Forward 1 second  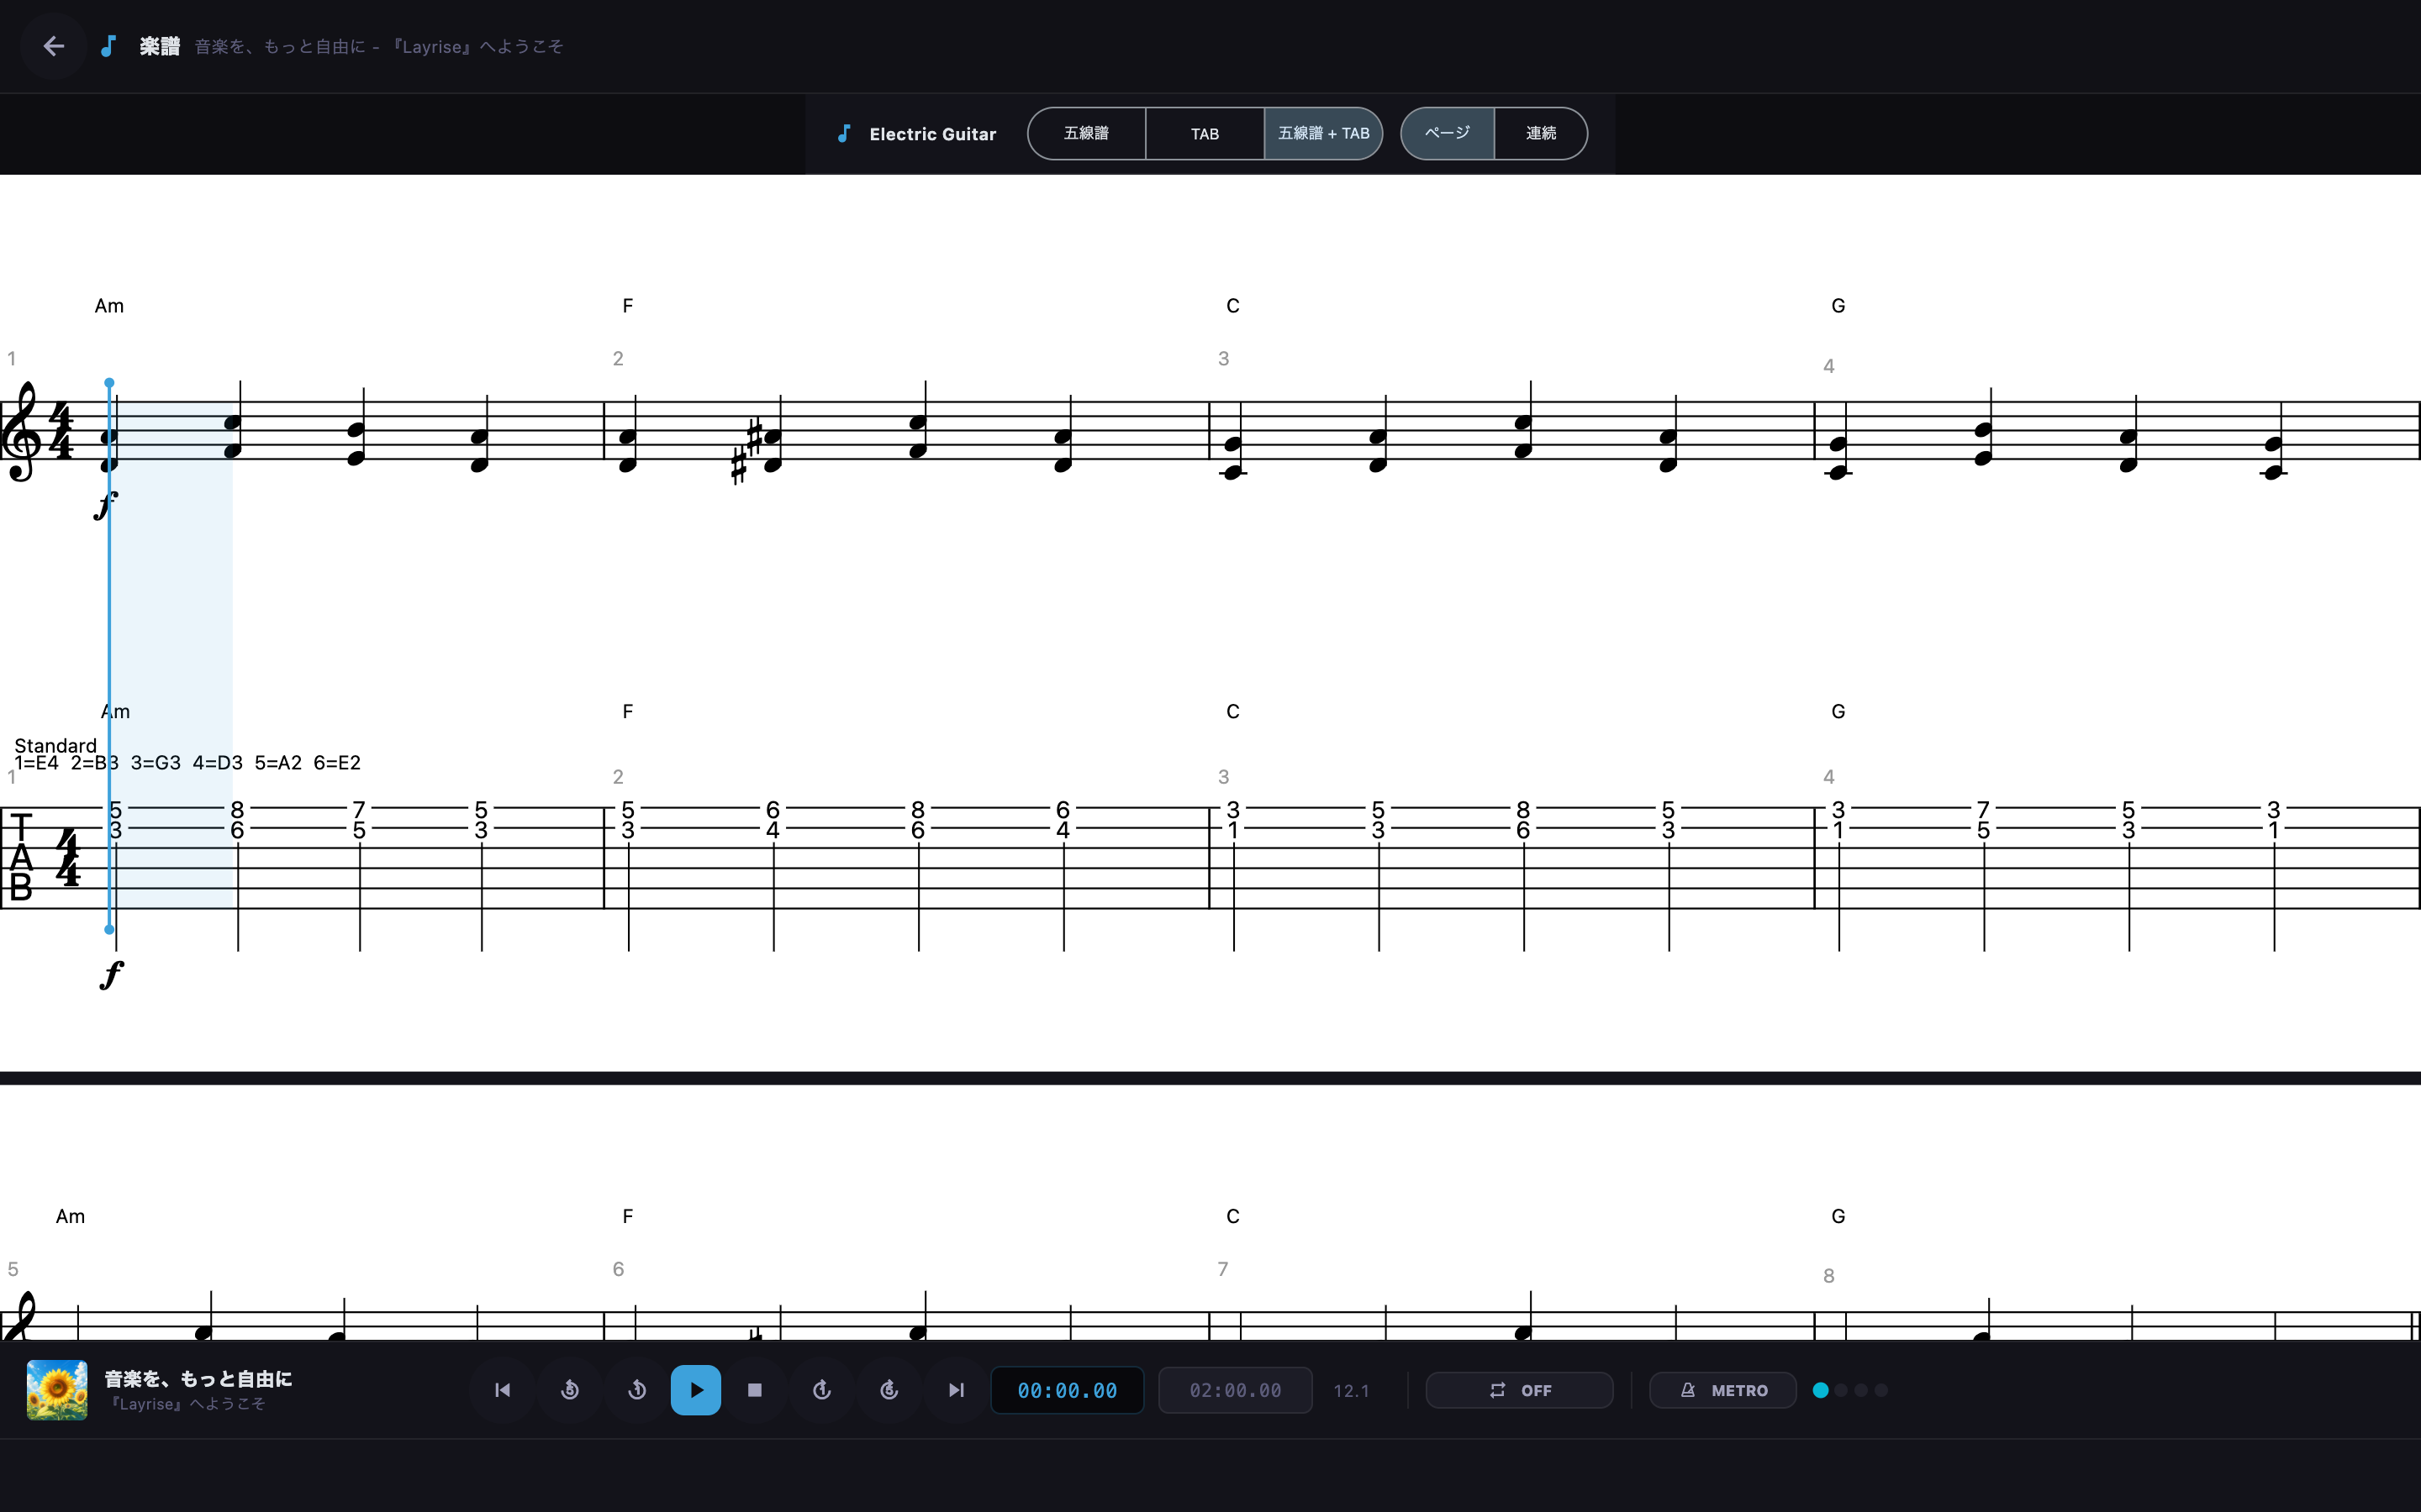[822, 1390]
